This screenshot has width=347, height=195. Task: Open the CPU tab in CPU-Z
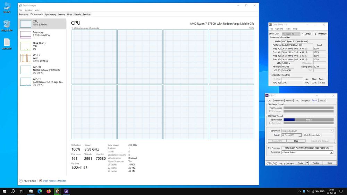click(269, 100)
